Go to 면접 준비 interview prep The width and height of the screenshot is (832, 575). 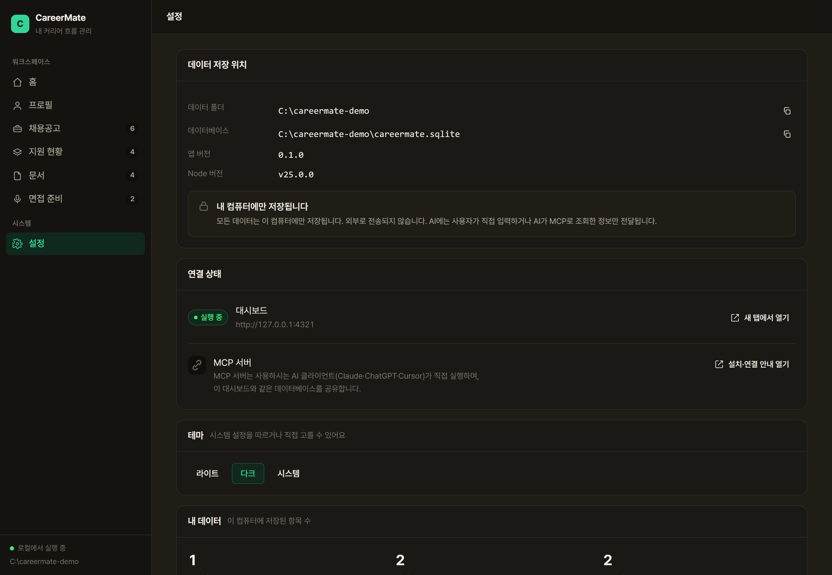point(75,199)
